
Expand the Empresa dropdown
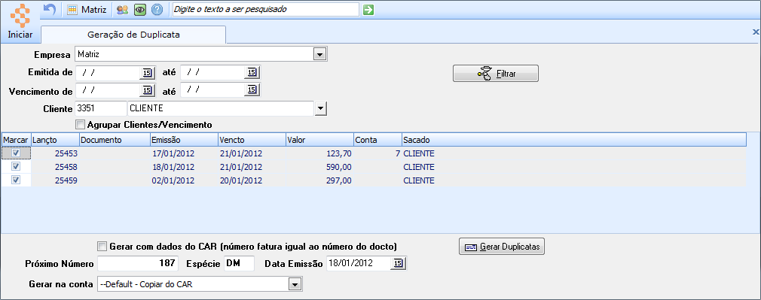[319, 54]
